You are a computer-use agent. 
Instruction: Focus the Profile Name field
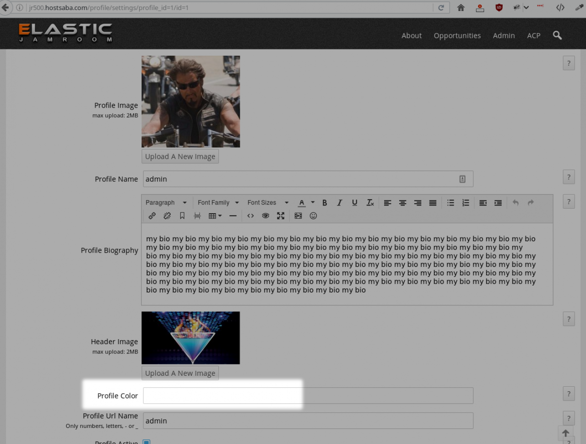coord(308,179)
